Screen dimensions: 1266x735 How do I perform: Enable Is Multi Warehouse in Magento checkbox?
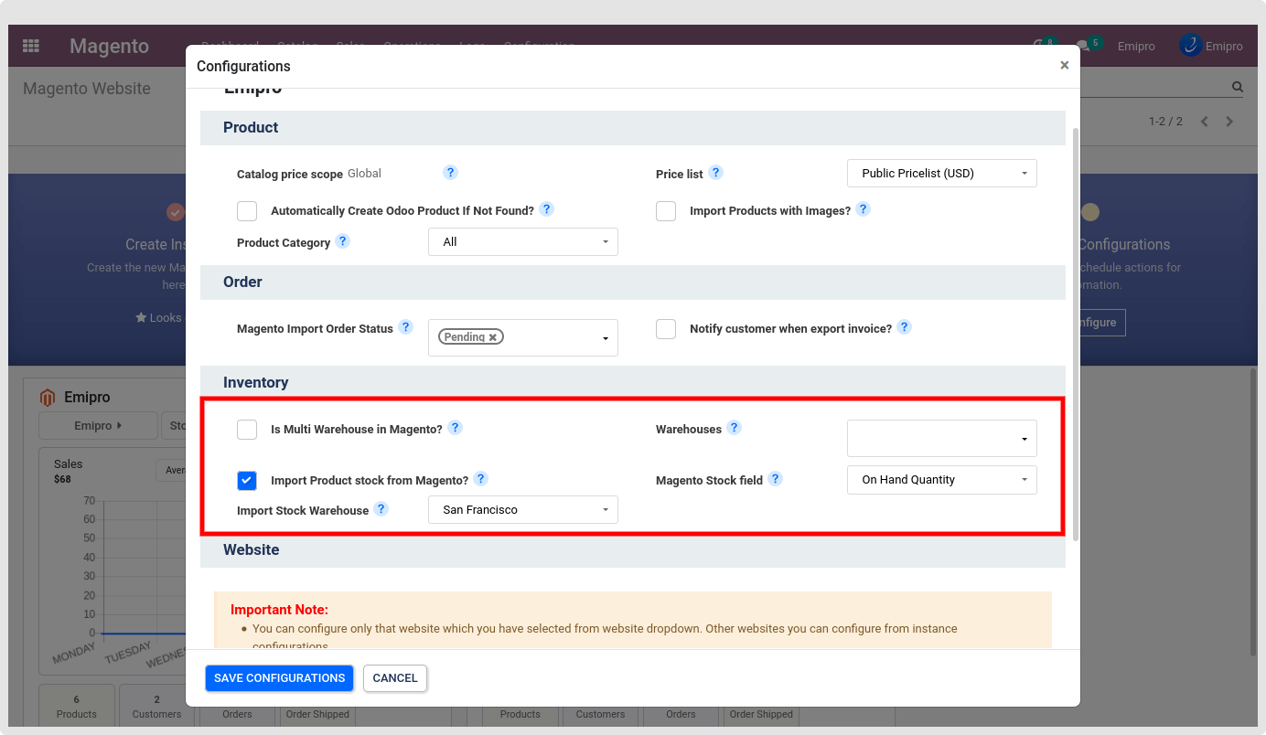click(x=247, y=430)
